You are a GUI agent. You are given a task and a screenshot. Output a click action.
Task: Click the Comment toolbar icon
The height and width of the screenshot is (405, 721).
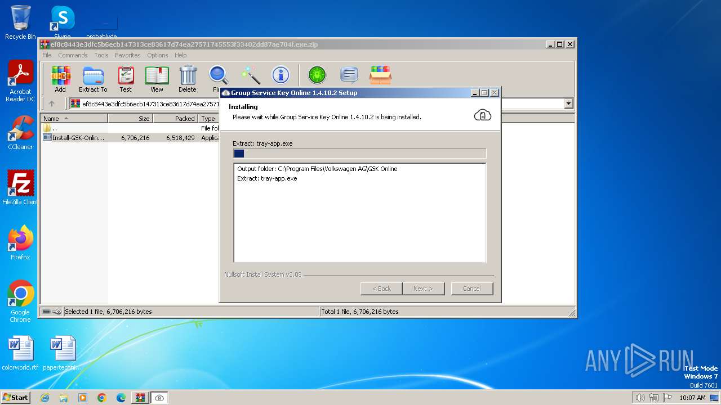pyautogui.click(x=349, y=75)
